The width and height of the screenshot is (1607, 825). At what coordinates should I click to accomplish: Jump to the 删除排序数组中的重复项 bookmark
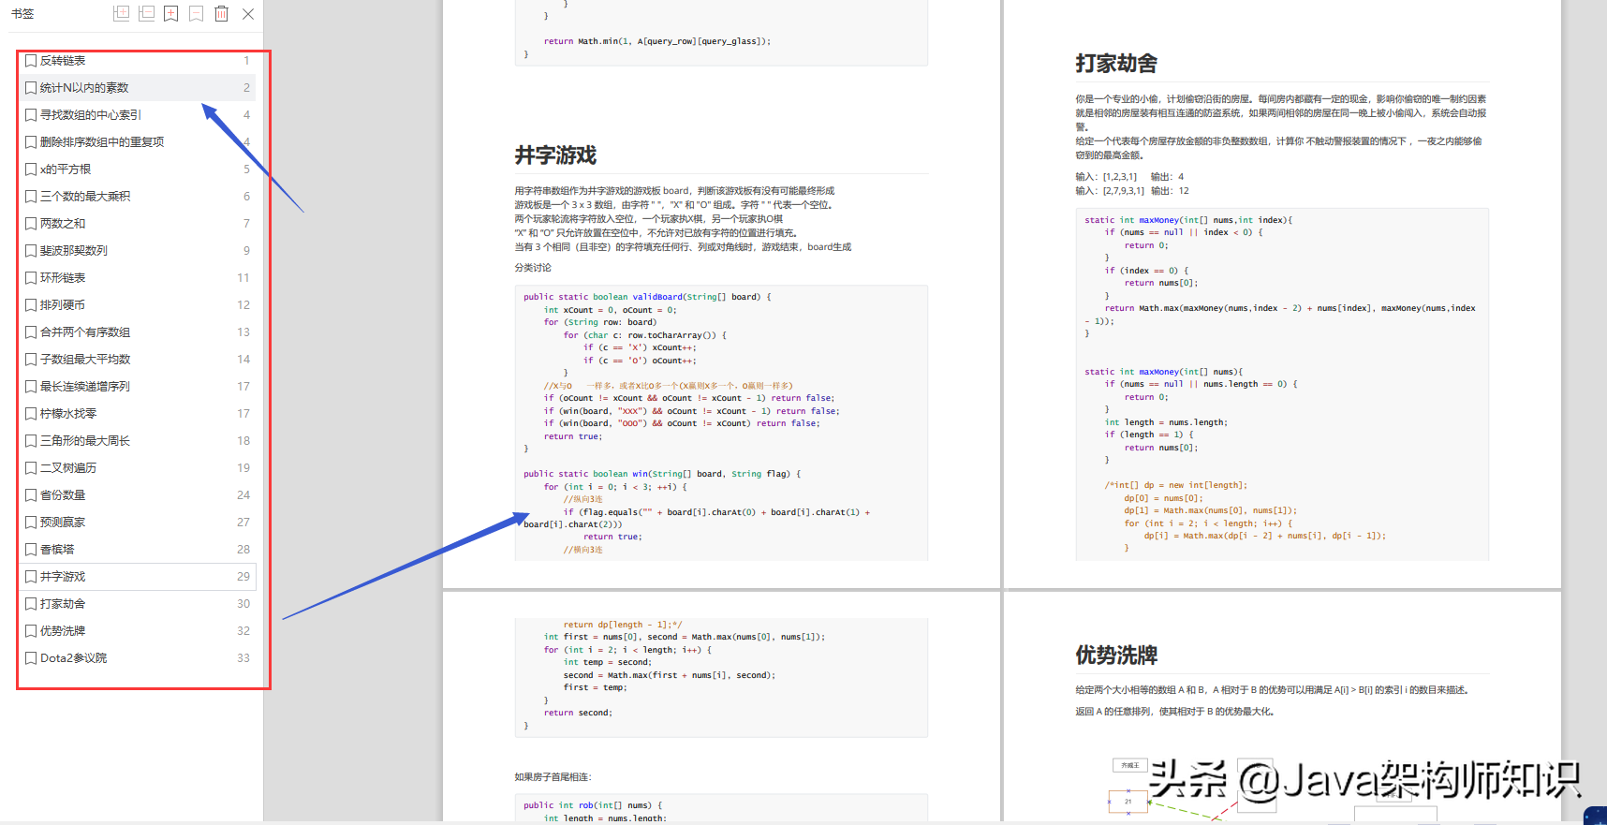pyautogui.click(x=139, y=142)
